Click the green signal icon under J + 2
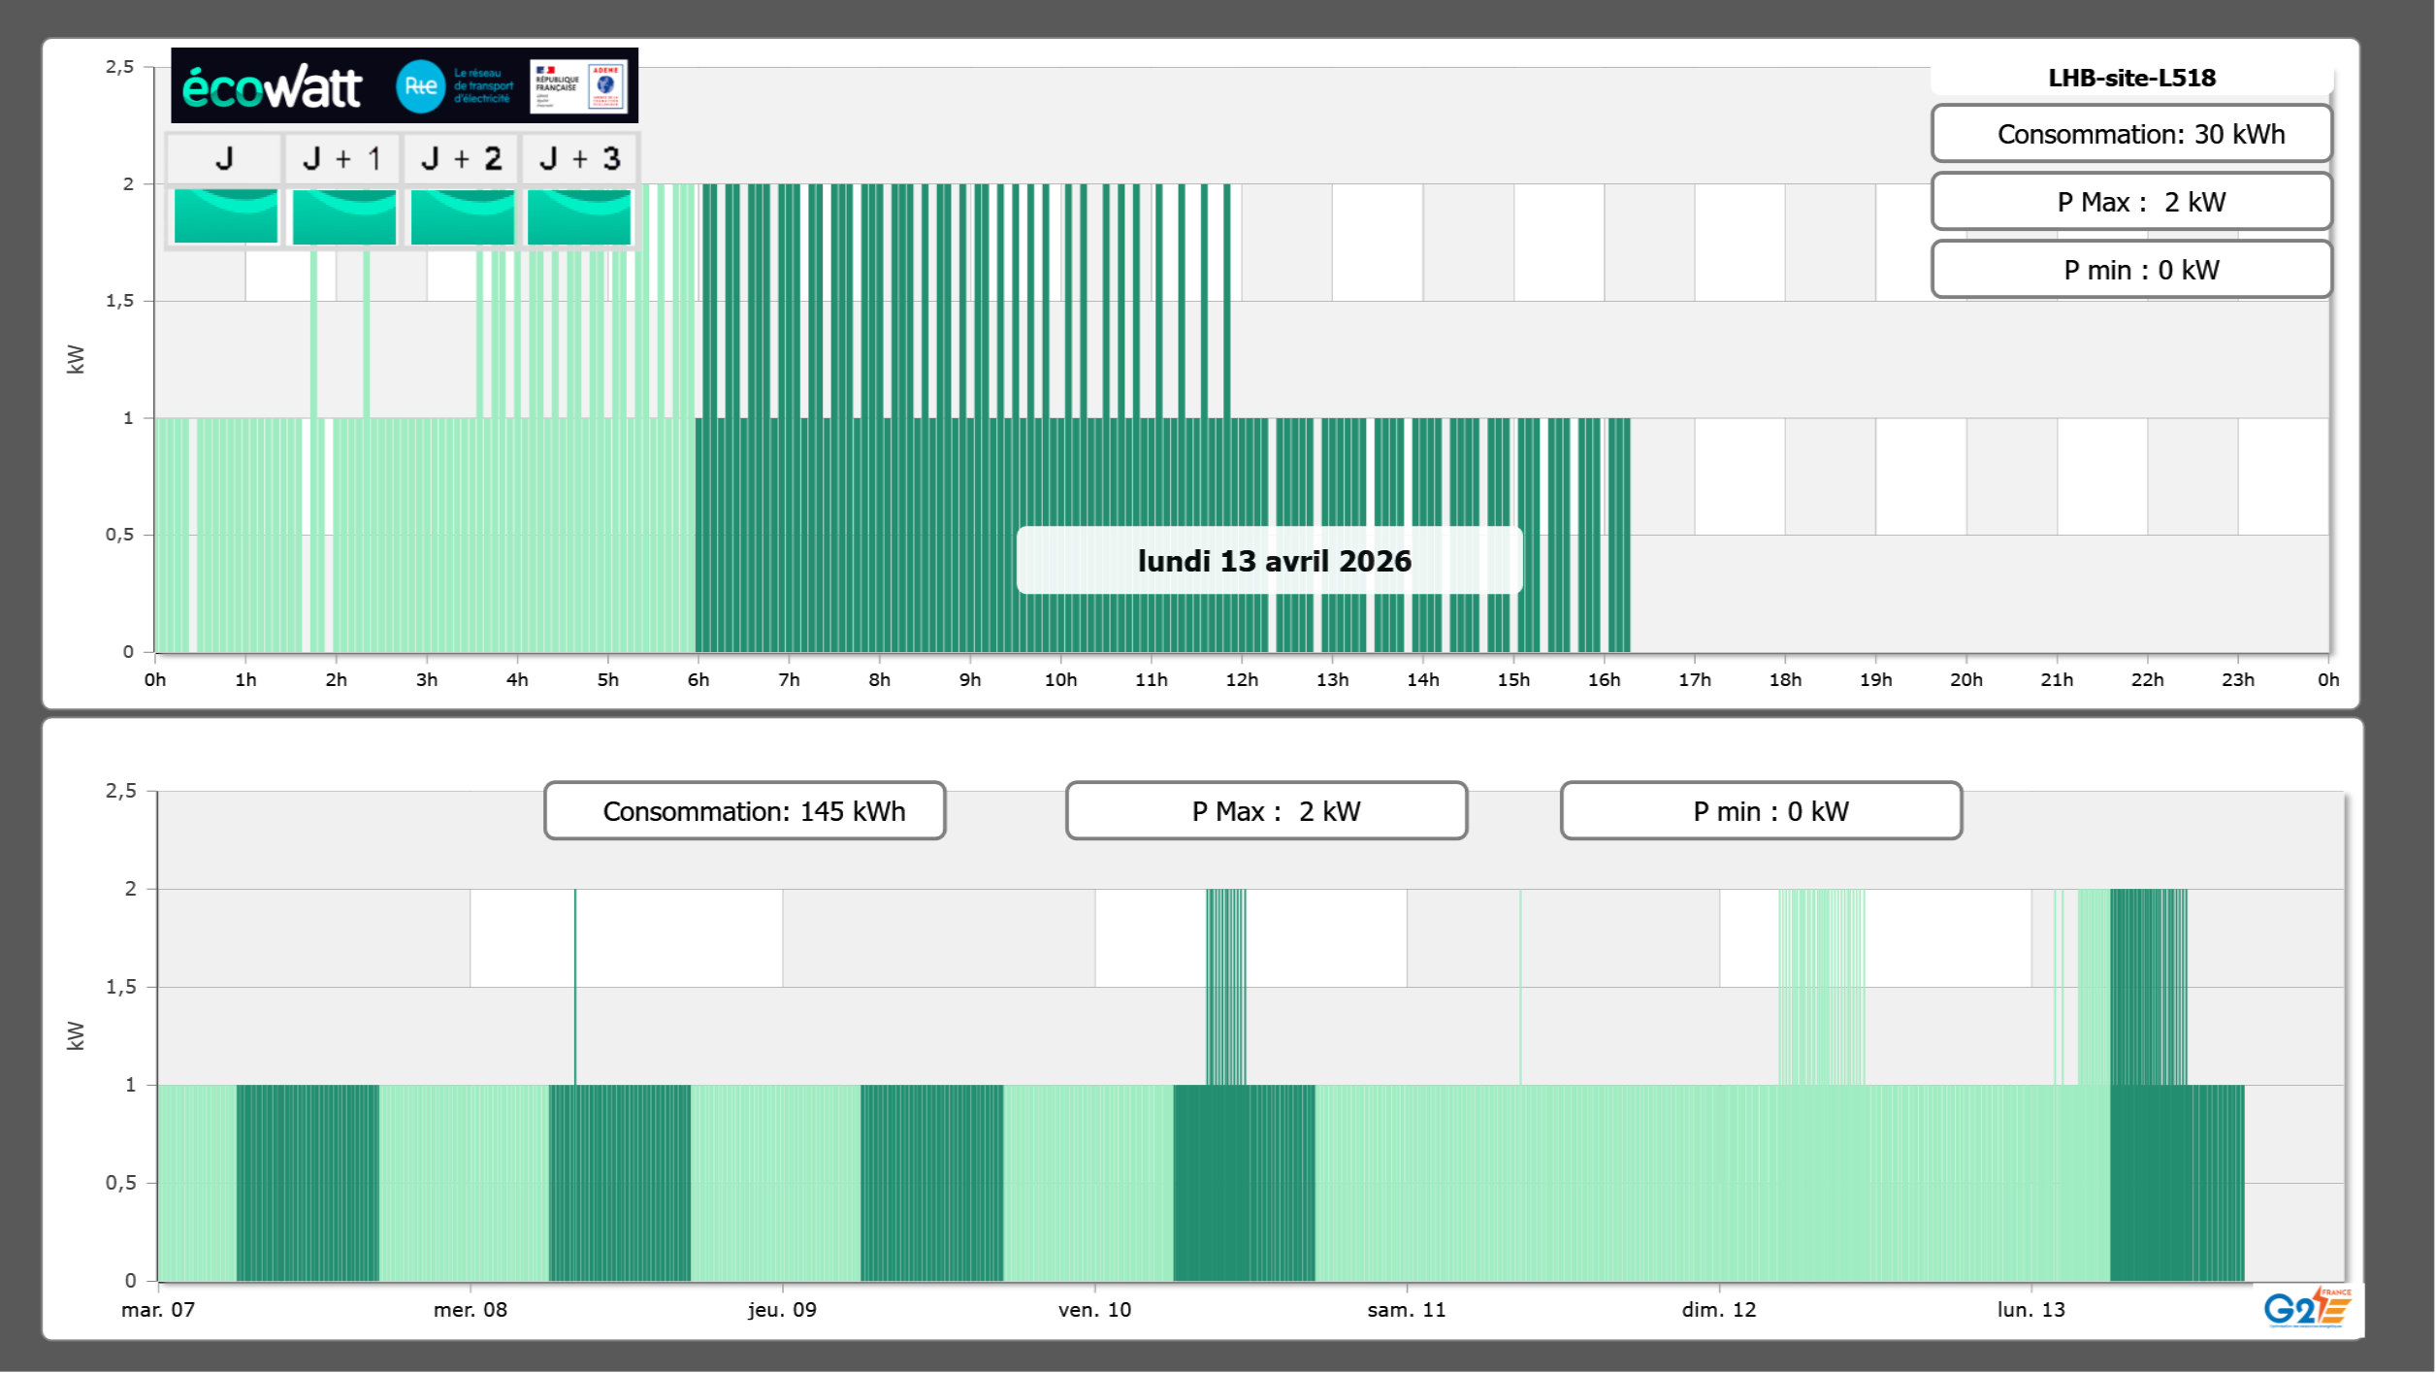The width and height of the screenshot is (2436, 1373). click(462, 216)
